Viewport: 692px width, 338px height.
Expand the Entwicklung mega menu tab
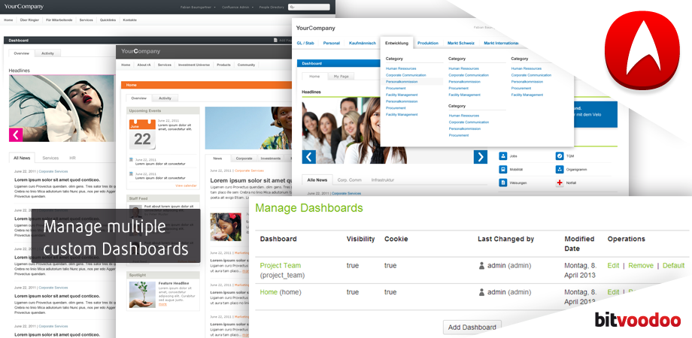pyautogui.click(x=396, y=43)
